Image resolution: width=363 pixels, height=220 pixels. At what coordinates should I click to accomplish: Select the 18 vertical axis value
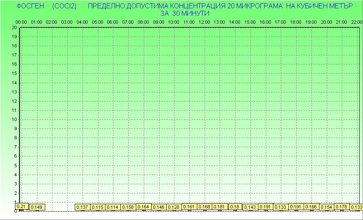click(14, 46)
